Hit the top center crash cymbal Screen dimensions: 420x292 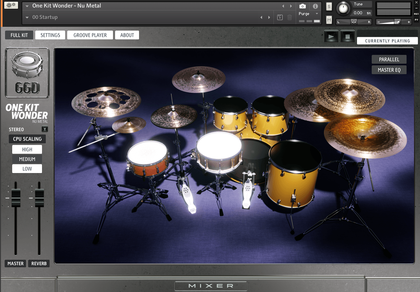(199, 79)
